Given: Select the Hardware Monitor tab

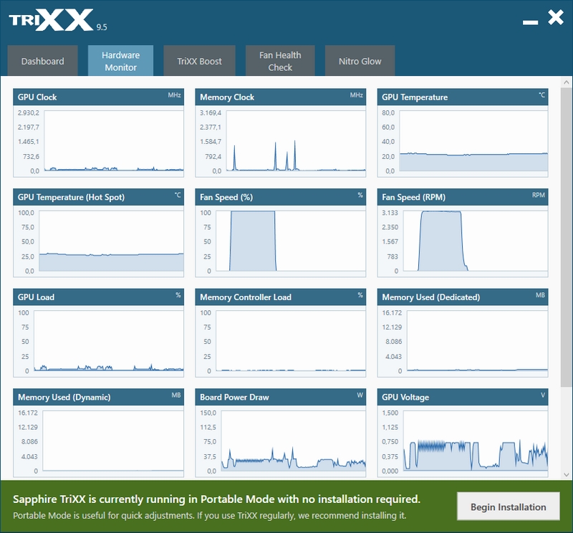Looking at the screenshot, I should [x=120, y=61].
